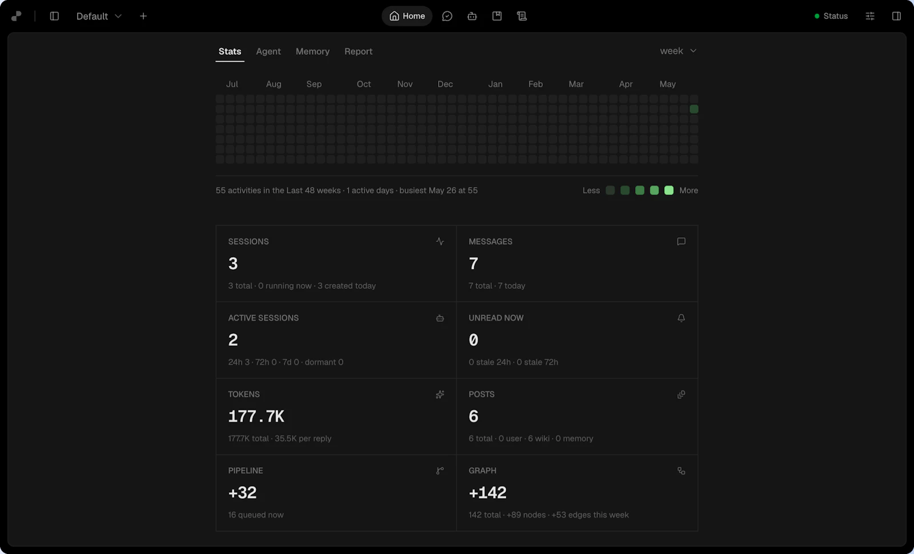914x554 pixels.
Task: Click the May month label on heatmap
Action: 667,84
